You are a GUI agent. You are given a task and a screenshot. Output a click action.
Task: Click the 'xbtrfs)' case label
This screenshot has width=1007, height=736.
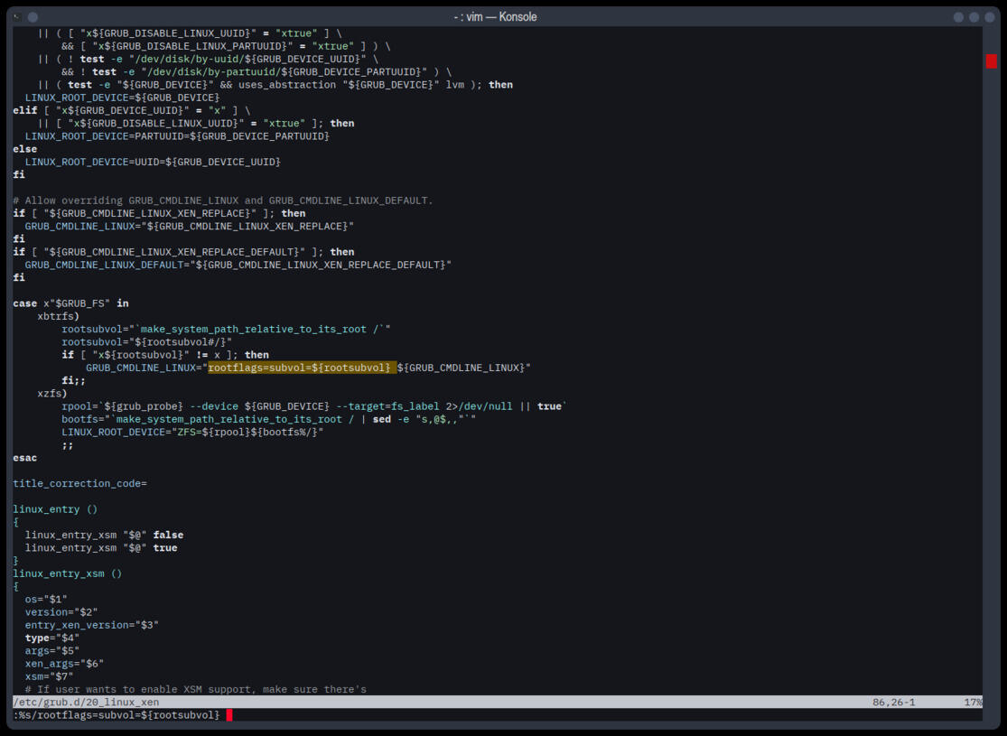pos(59,316)
